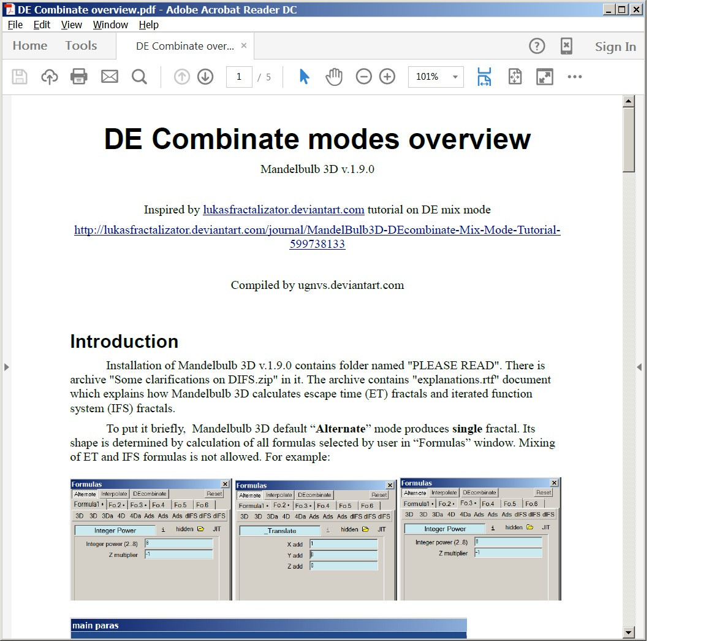
Task: Click the Translate Formulas window screenshot
Action: 316,540
